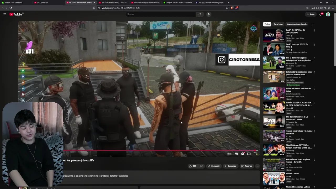Viewport: 336px width, 189px height.
Task: Toggle the autoplay switch in player
Action: (229, 154)
